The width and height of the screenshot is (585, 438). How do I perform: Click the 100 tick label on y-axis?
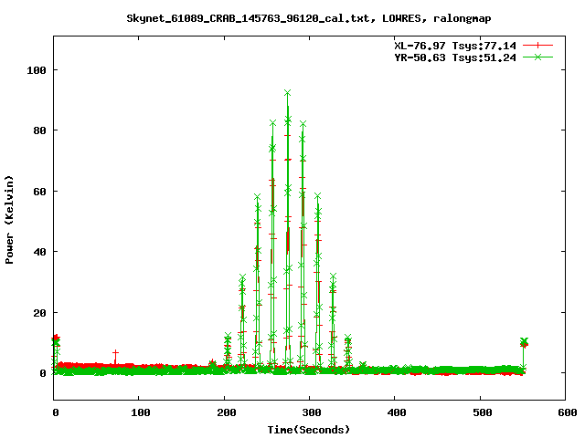tap(37, 69)
